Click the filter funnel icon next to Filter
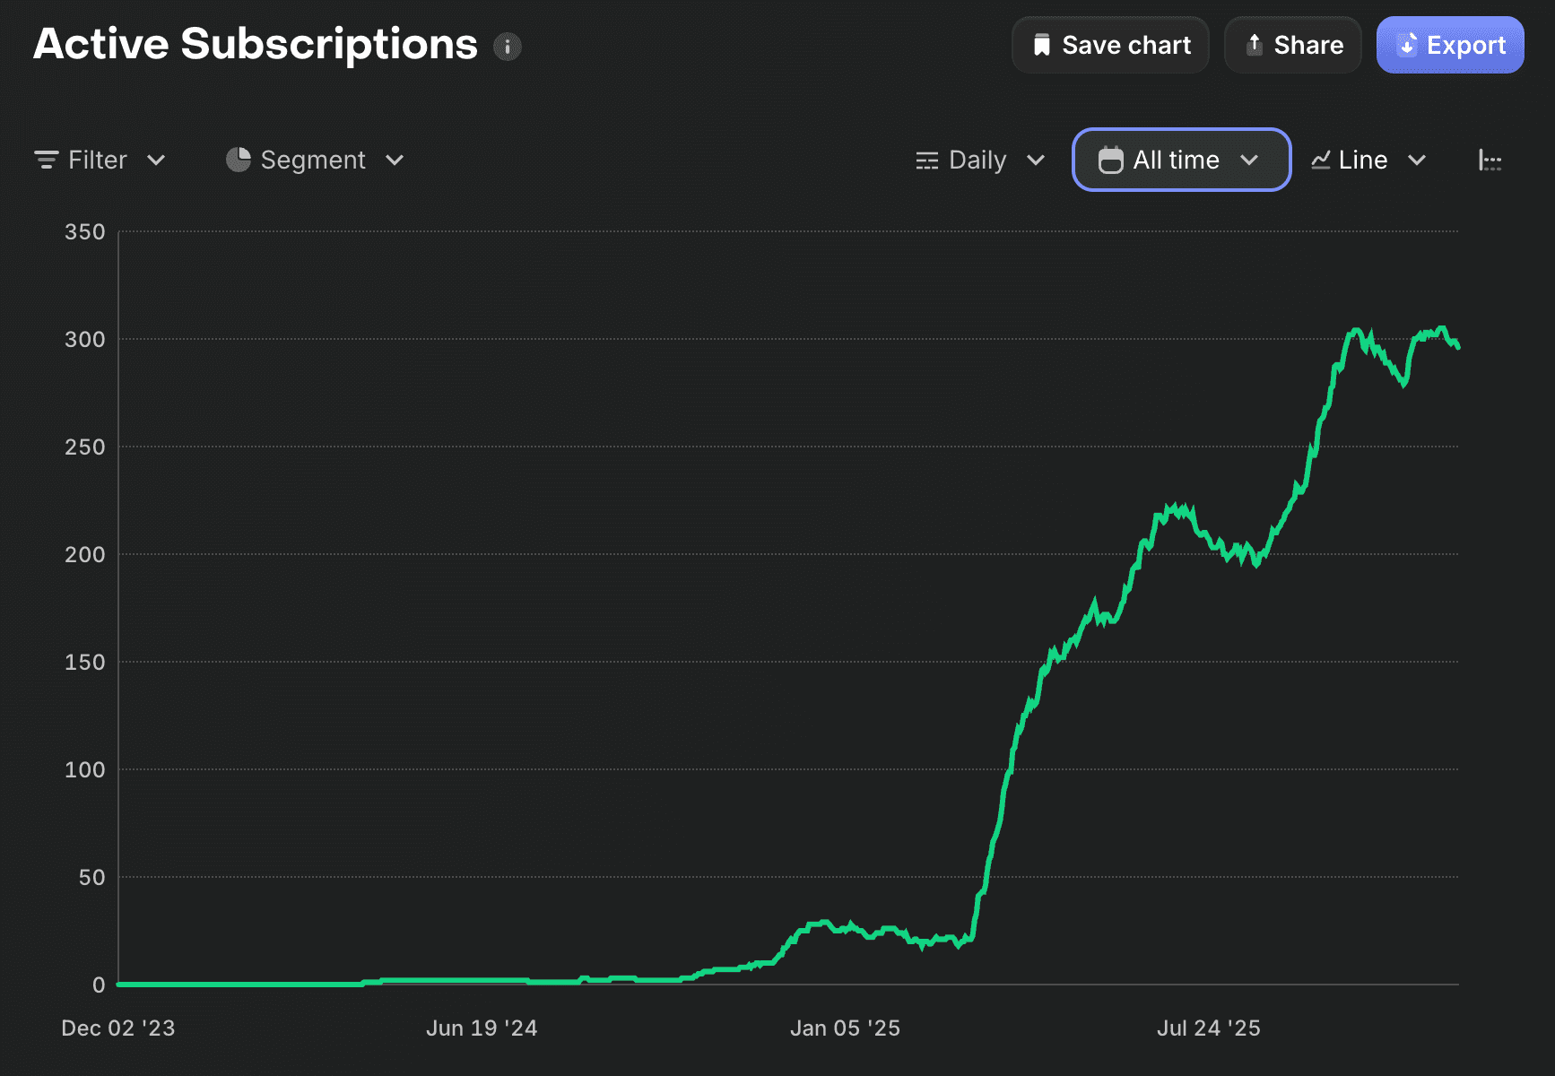 (x=46, y=160)
